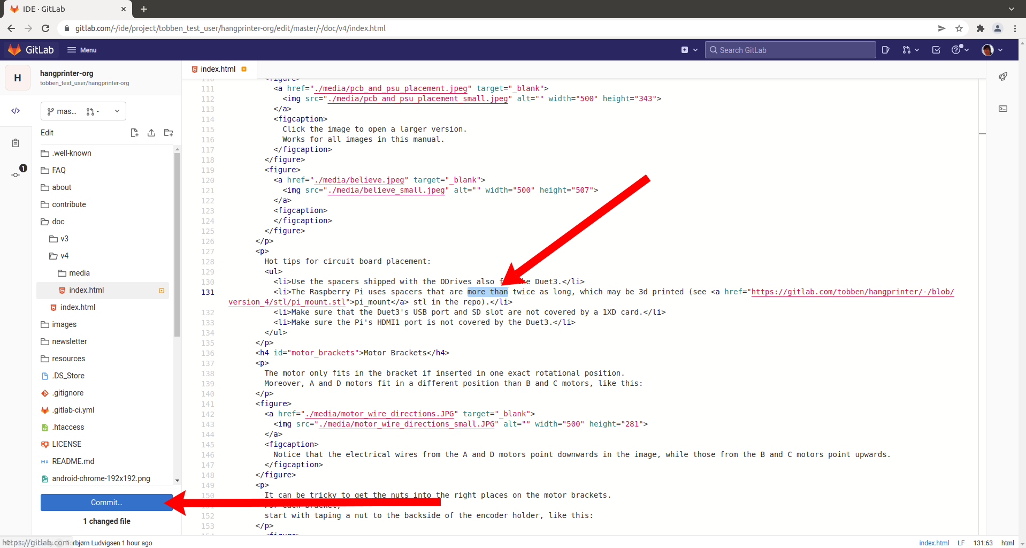Screen dimensions: 1026x548
Task: Expand the merge requests dropdown in navbar
Action: coord(910,50)
